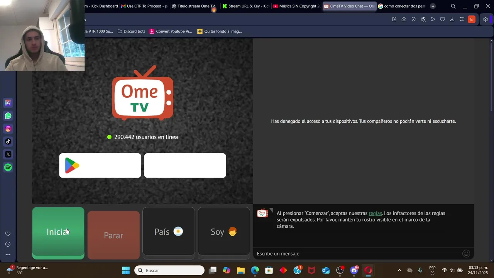Open a new browser tab
Screen dimensions: 494x278
tap(433, 6)
